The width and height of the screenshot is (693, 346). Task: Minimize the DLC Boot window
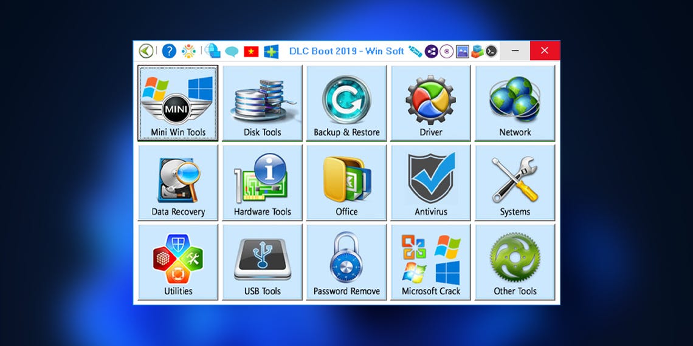point(515,51)
